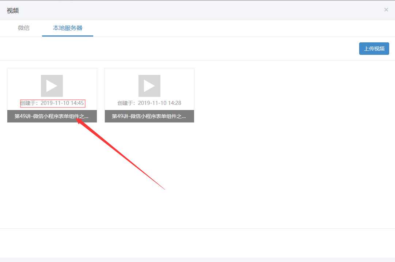Screen dimensions: 395x262
Task: Click the 14:45 time inside the red box
Action: (x=77, y=103)
